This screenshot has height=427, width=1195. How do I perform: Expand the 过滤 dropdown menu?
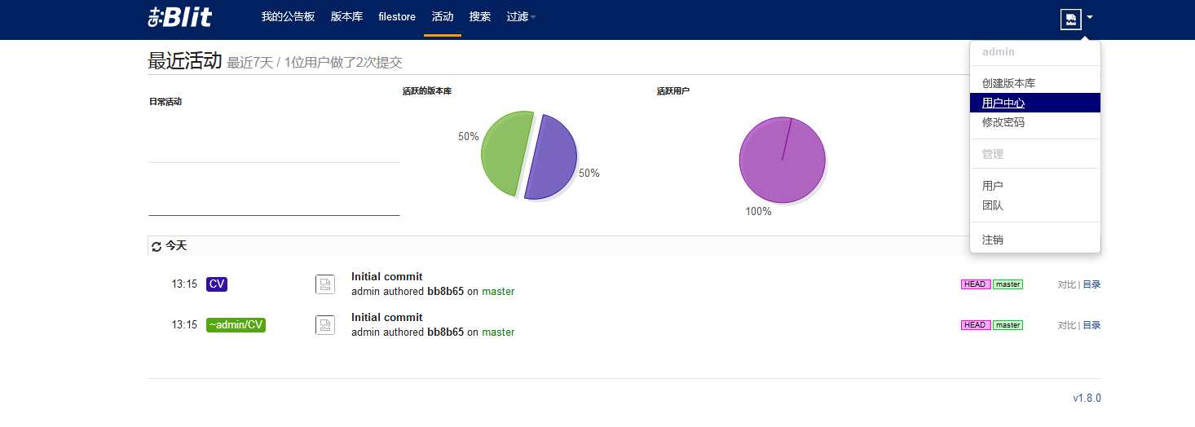click(521, 16)
